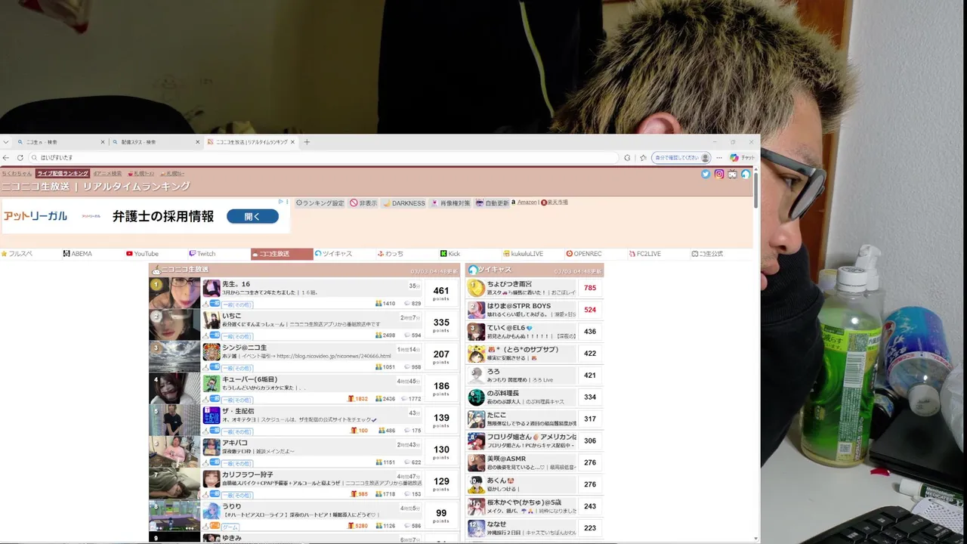Viewport: 967px width, 544px height.
Task: Click the ゲーム category tag on うりり row
Action: click(x=230, y=527)
